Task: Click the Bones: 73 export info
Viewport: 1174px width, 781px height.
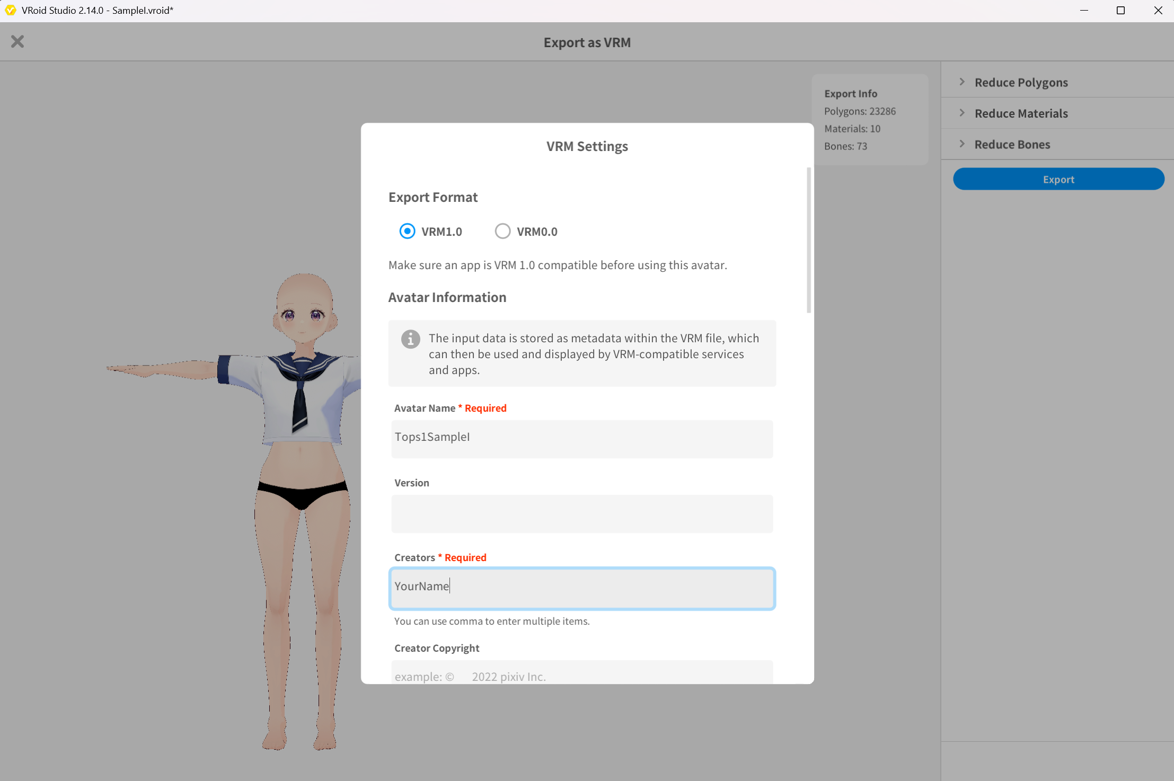Action: (845, 146)
